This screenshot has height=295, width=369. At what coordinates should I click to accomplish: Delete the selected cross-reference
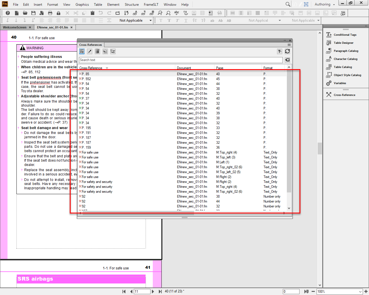[97, 51]
